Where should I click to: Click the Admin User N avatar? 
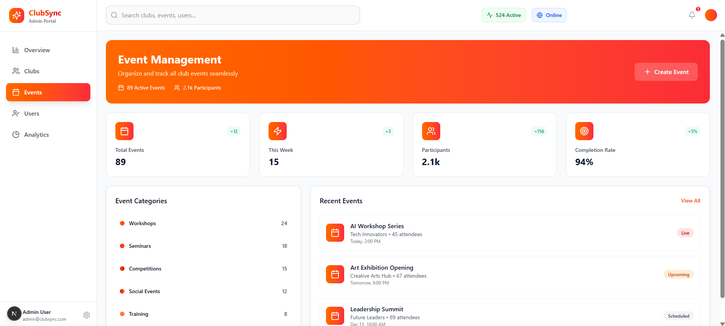pos(14,314)
